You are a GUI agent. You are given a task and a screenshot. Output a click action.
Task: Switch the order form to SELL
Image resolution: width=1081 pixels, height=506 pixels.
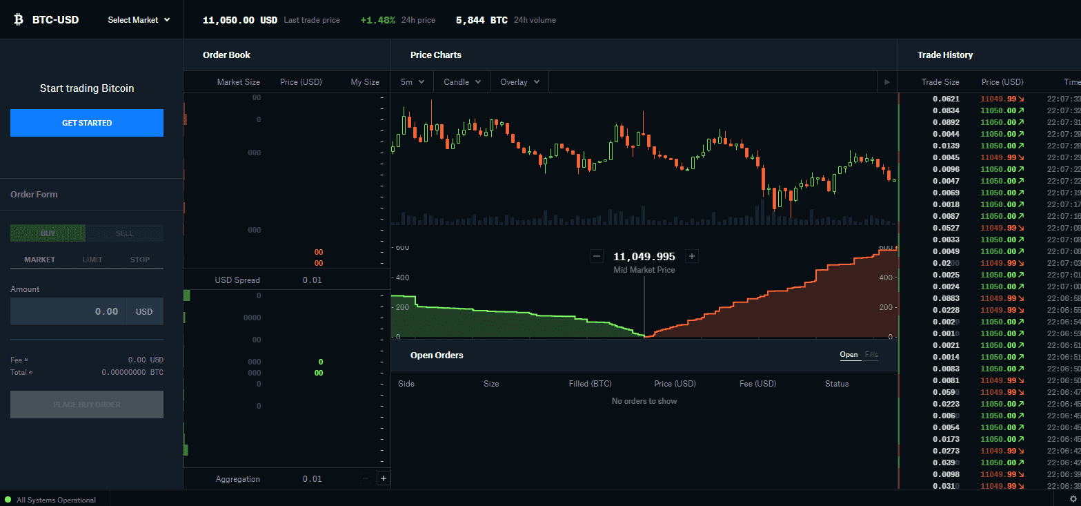(x=125, y=233)
